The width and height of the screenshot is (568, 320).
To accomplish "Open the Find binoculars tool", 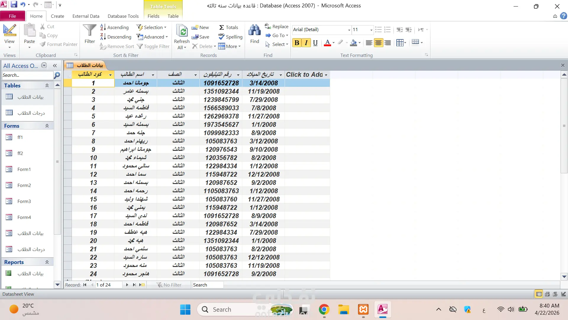I will point(254,34).
